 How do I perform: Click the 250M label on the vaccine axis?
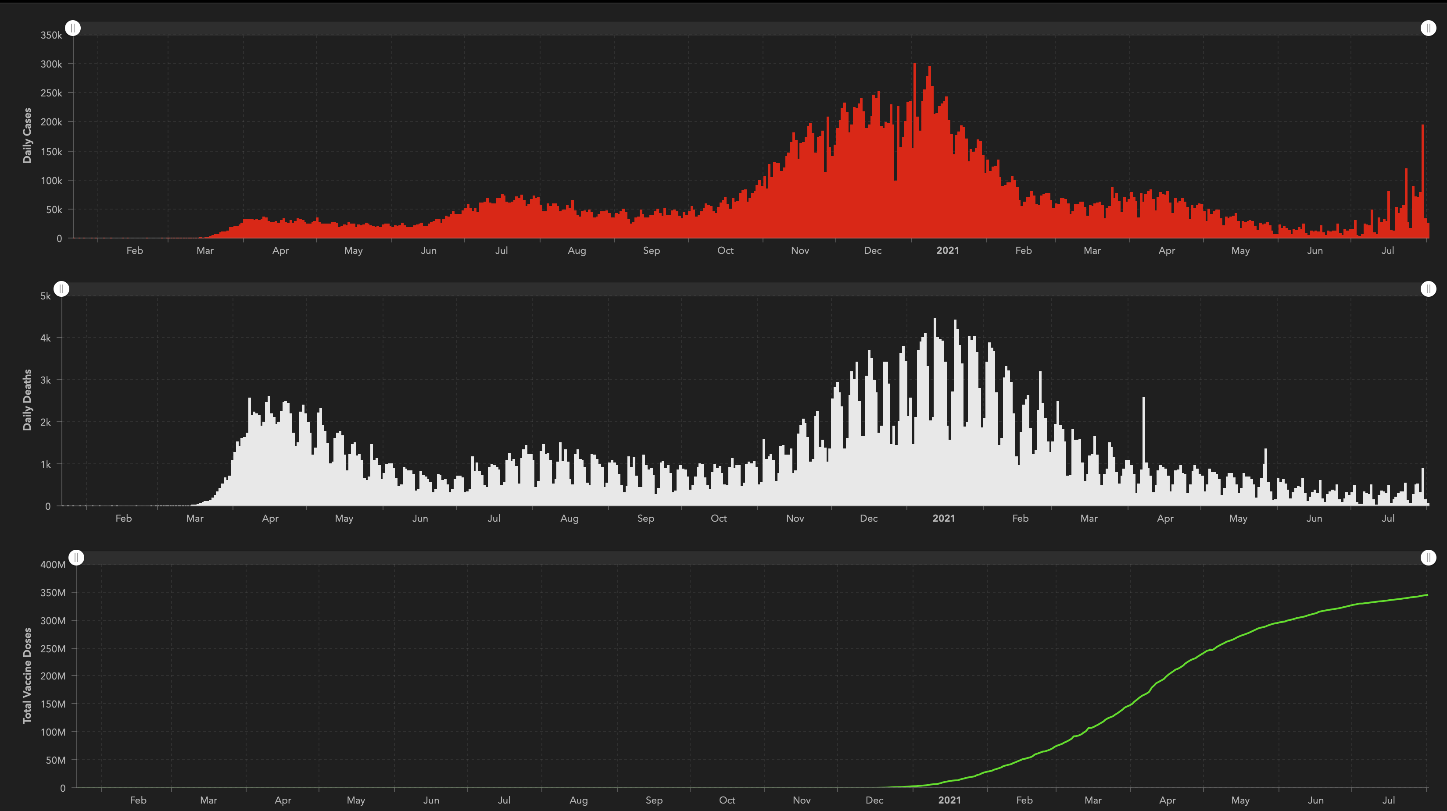pyautogui.click(x=53, y=649)
